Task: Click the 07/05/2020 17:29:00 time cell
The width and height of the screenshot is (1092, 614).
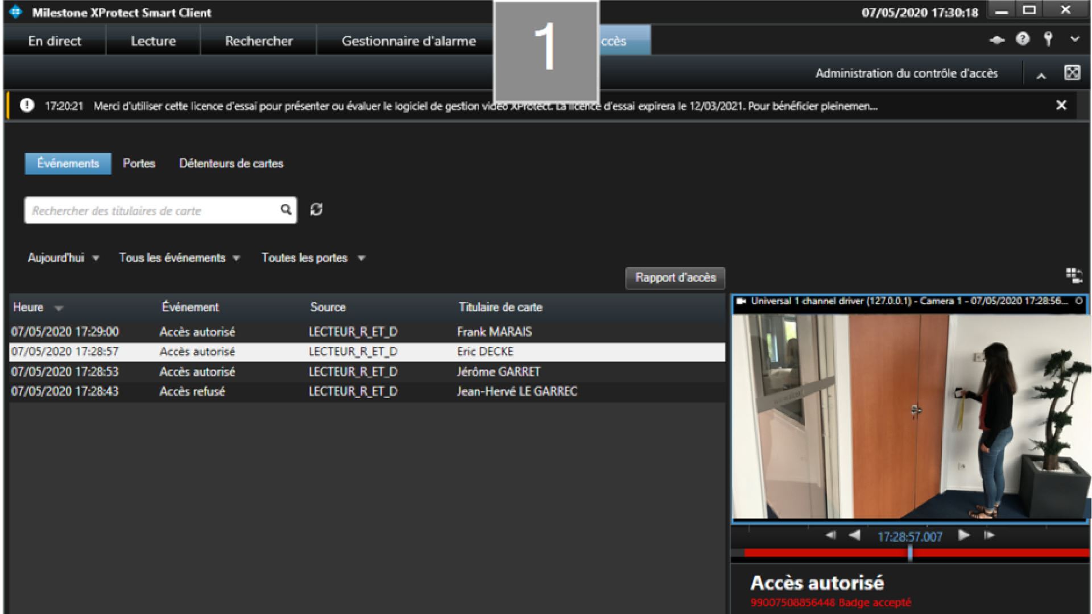Action: 65,332
